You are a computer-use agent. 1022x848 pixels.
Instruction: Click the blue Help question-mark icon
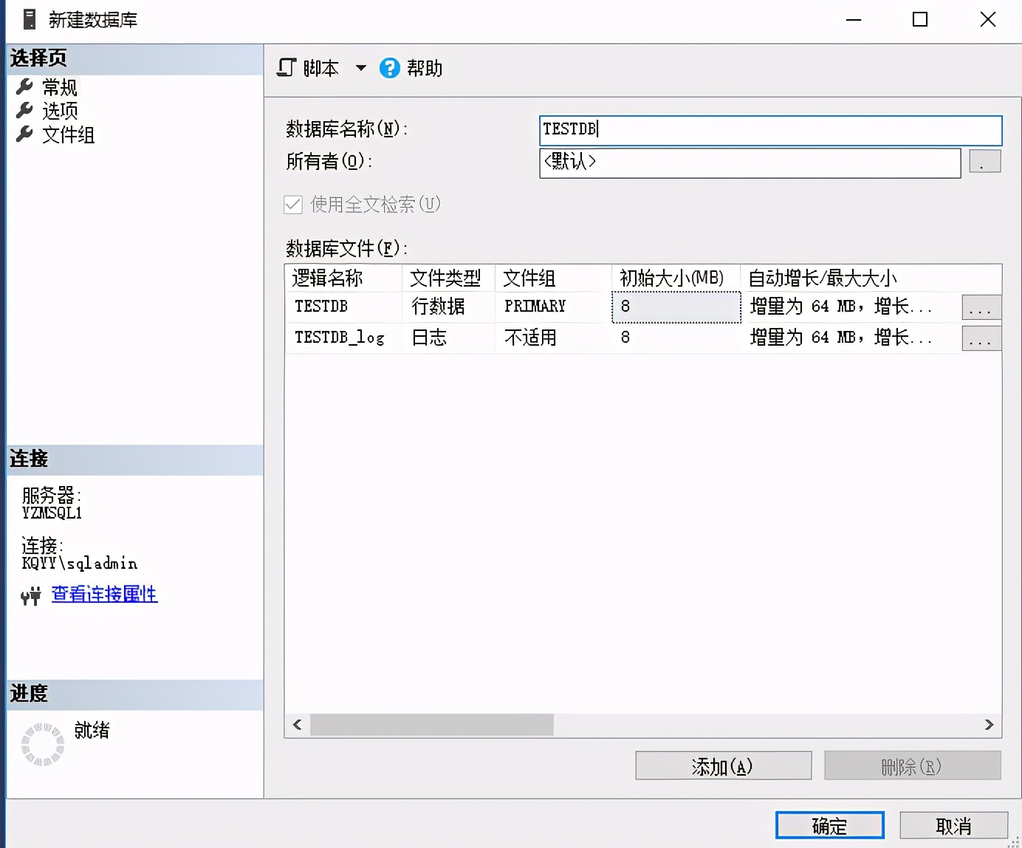tap(389, 68)
